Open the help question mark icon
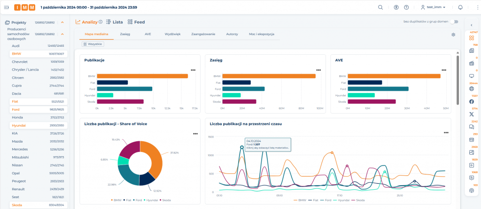Image resolution: width=481 pixels, height=209 pixels. pyautogui.click(x=406, y=7)
